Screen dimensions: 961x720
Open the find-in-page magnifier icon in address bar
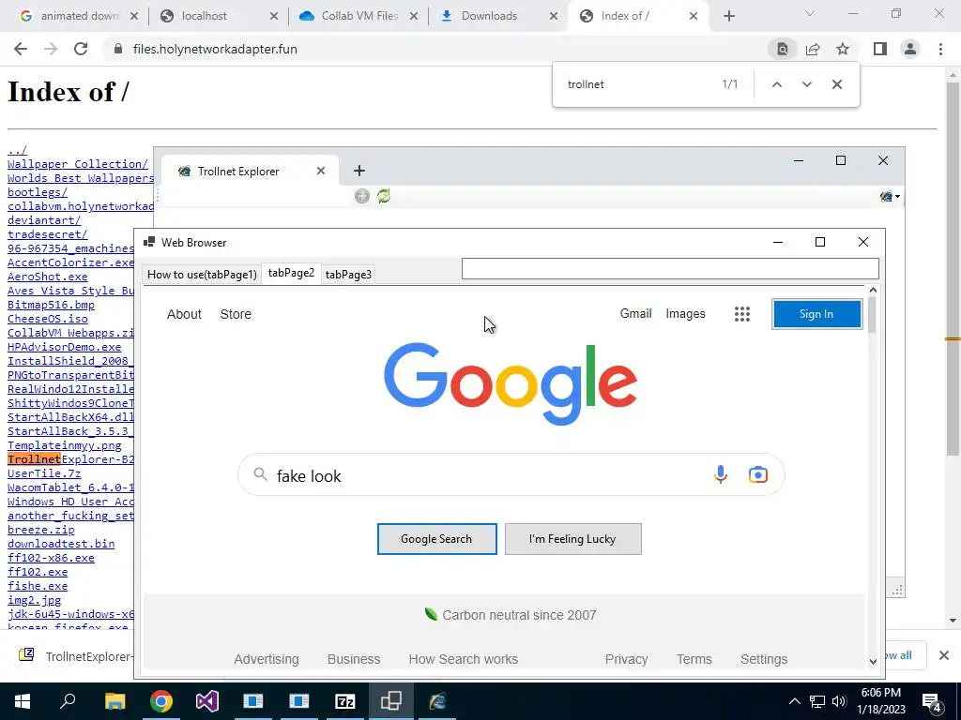783,49
